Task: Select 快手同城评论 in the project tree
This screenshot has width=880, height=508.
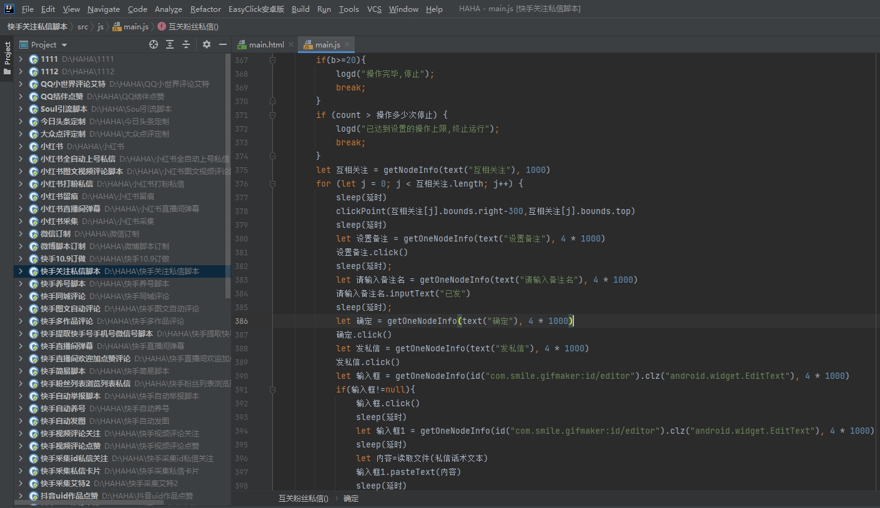Action: click(63, 296)
